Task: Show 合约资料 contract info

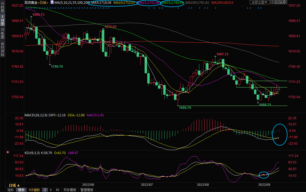Action: 2,49
